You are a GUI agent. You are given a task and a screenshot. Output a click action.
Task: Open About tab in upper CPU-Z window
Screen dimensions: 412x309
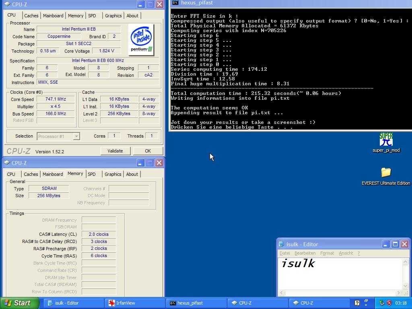132,16
